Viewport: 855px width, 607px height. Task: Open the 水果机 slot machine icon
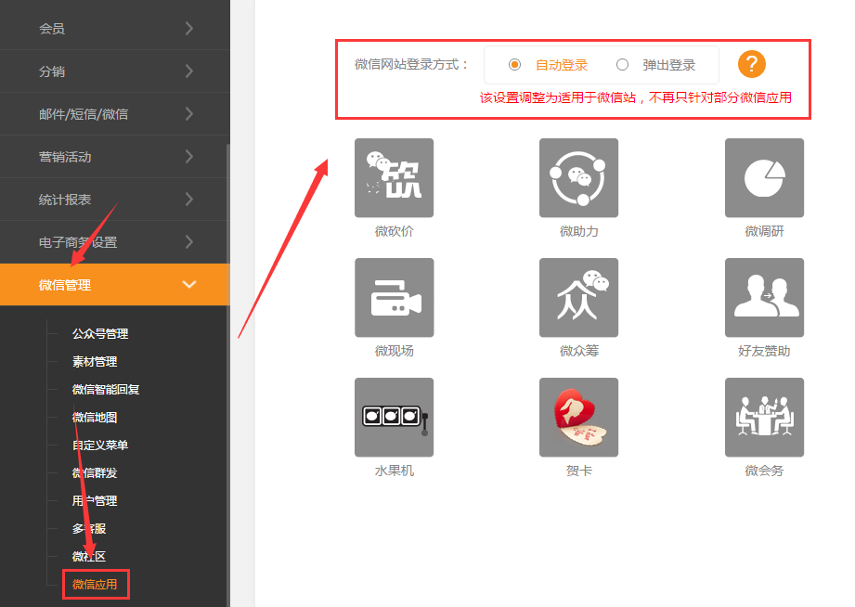coord(394,417)
